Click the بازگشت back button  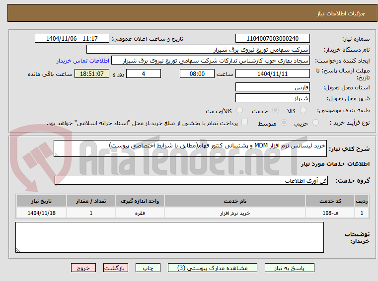[115, 268]
